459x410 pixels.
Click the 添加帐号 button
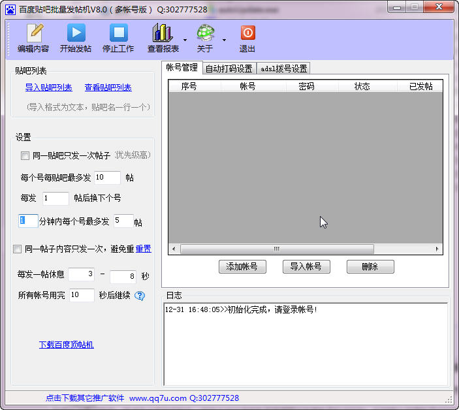[242, 266]
